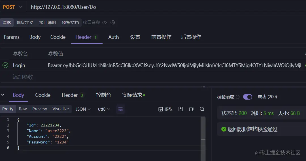Click the code brackets icon beside 接口名称
The height and width of the screenshot is (161, 306).
pos(104,22)
